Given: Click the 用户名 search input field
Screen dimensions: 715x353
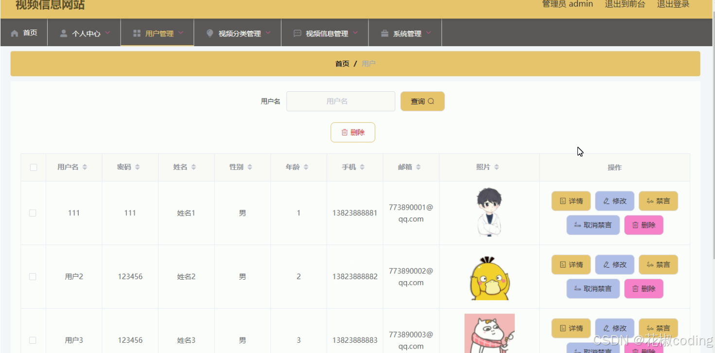Looking at the screenshot, I should tap(340, 101).
